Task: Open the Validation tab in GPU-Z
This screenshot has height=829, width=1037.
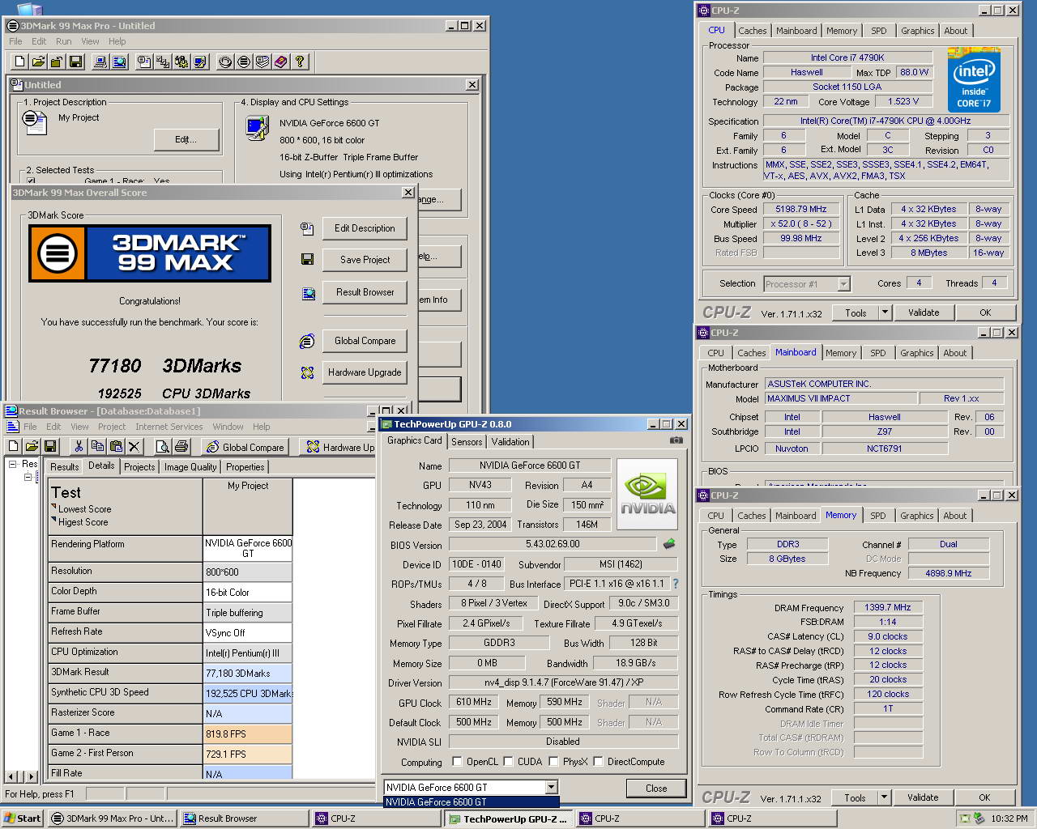Action: pyautogui.click(x=510, y=441)
